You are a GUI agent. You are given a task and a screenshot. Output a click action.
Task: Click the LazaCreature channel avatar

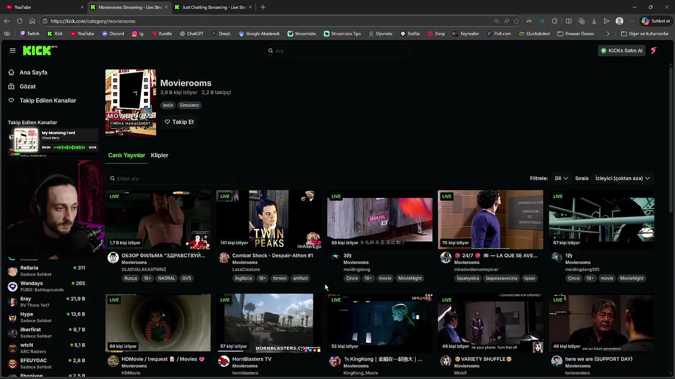[224, 257]
